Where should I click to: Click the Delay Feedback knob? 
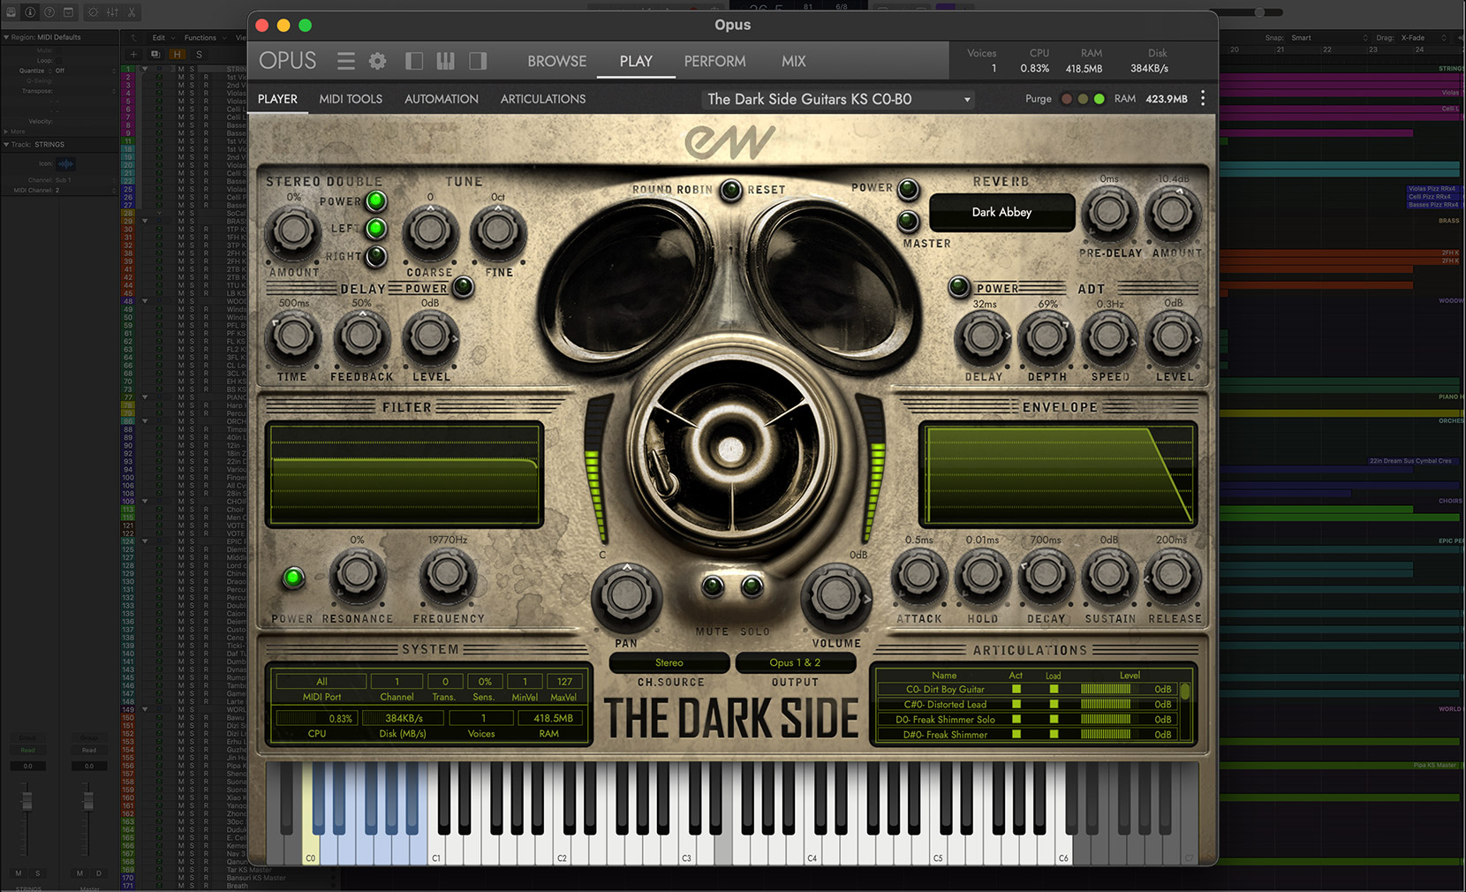coord(361,336)
